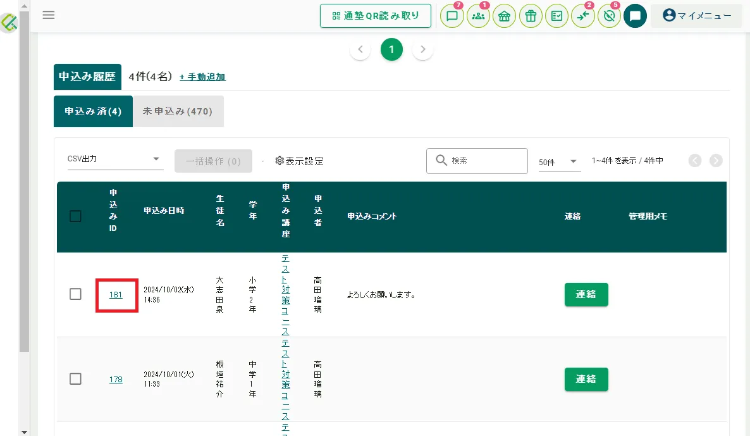750x436 pixels.
Task: Open the dark chat bubble icon
Action: tap(635, 16)
